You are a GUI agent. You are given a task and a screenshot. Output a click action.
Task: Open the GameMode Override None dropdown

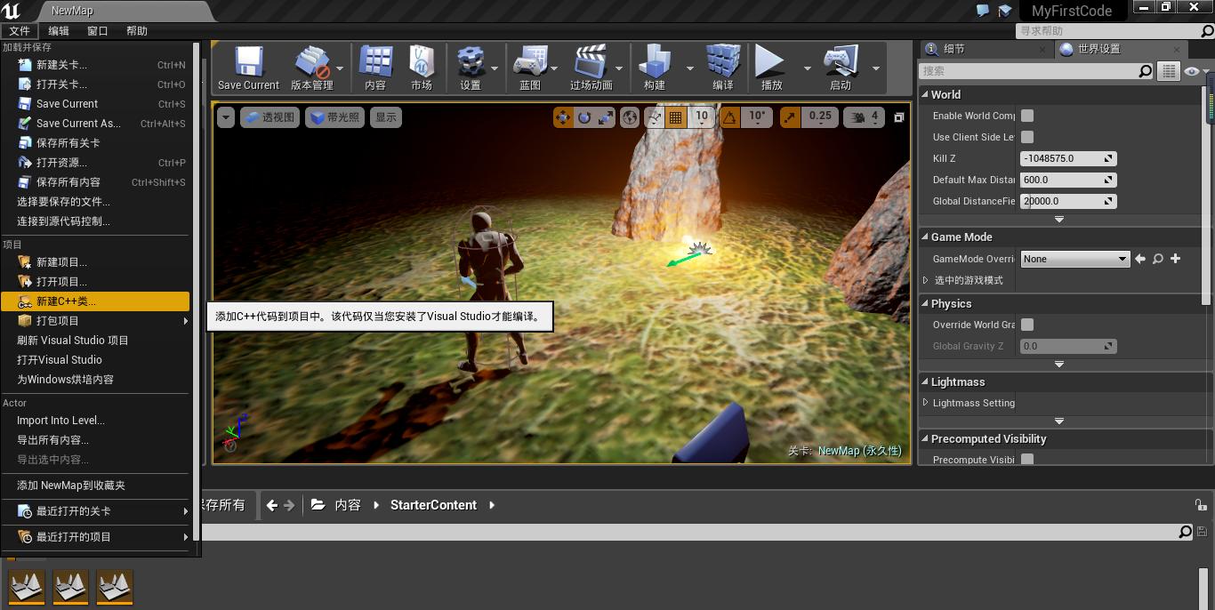[x=1075, y=259]
